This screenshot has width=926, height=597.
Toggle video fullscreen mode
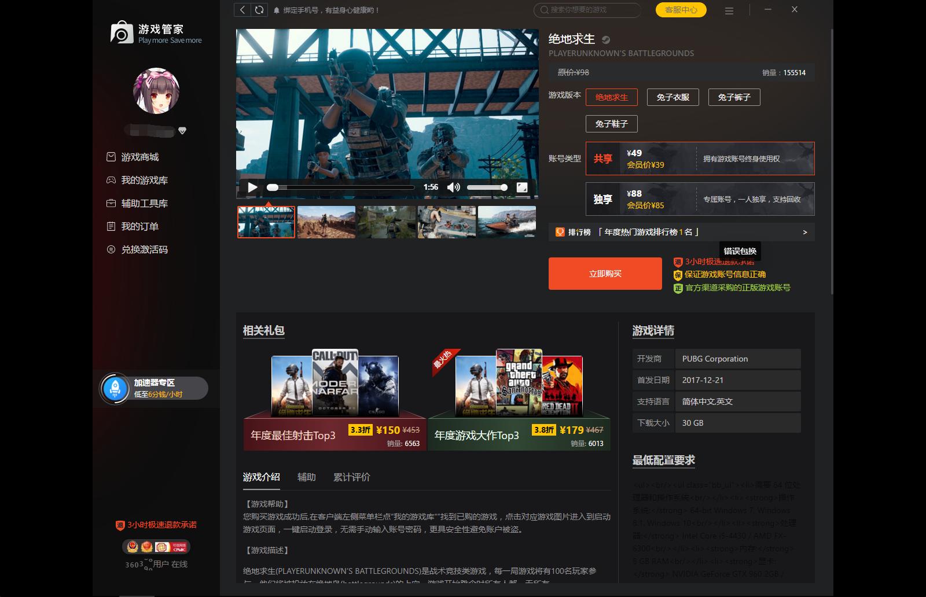pos(520,187)
